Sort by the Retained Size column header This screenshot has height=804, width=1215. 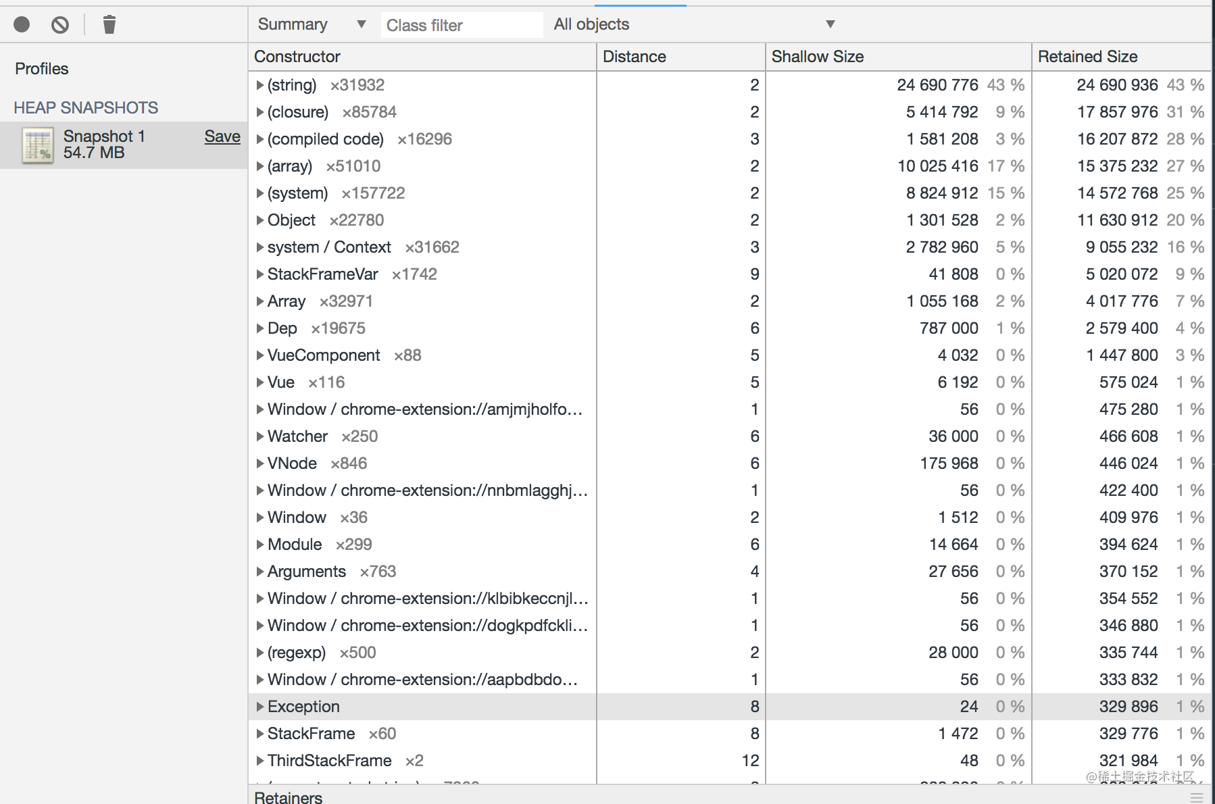pos(1122,57)
